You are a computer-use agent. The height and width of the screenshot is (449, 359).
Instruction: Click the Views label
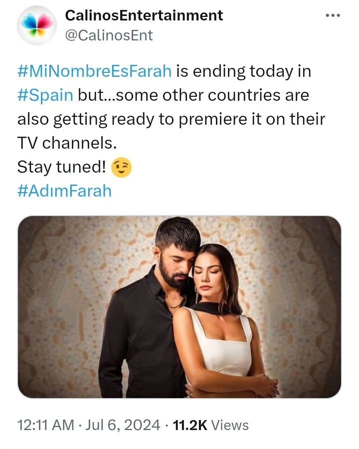tap(230, 425)
